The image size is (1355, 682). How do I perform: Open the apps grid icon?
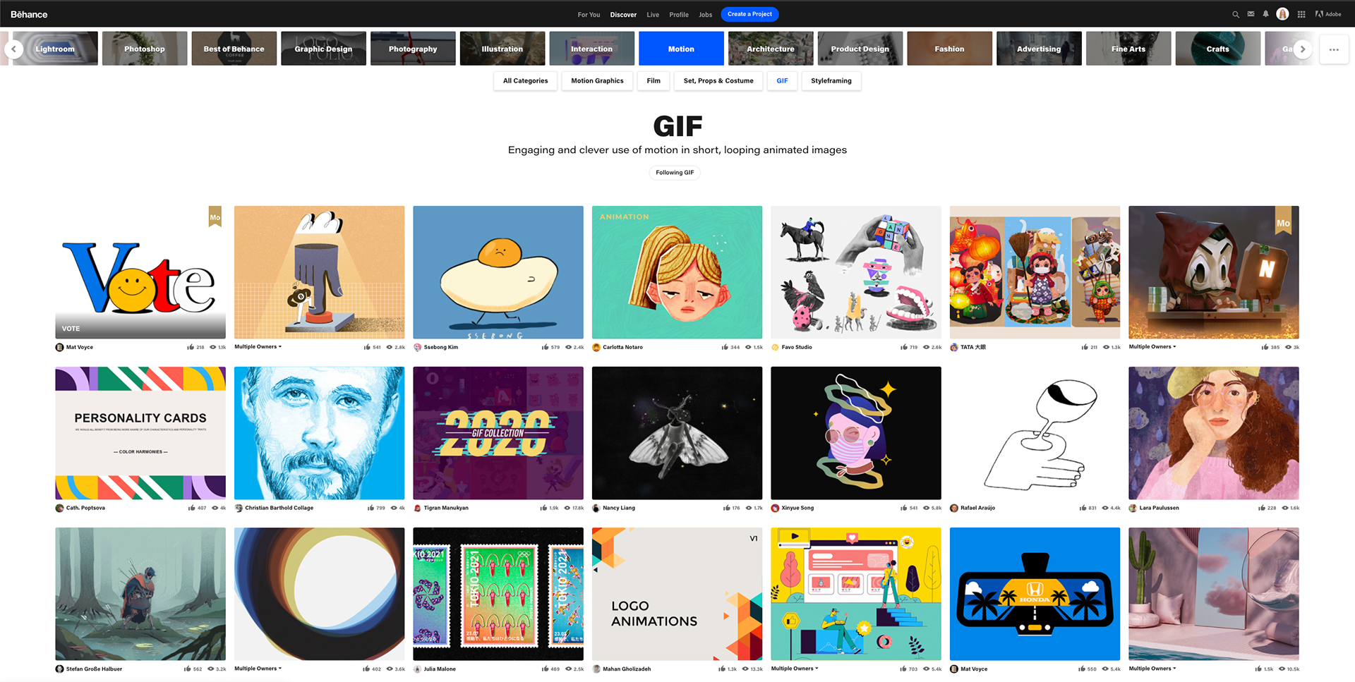pyautogui.click(x=1301, y=14)
